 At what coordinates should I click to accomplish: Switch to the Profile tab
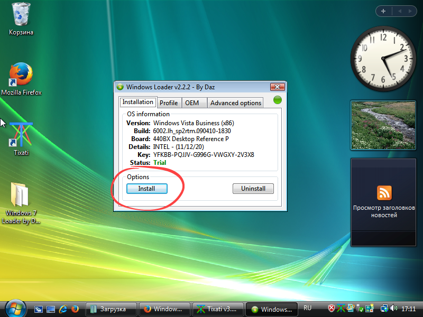(x=169, y=102)
